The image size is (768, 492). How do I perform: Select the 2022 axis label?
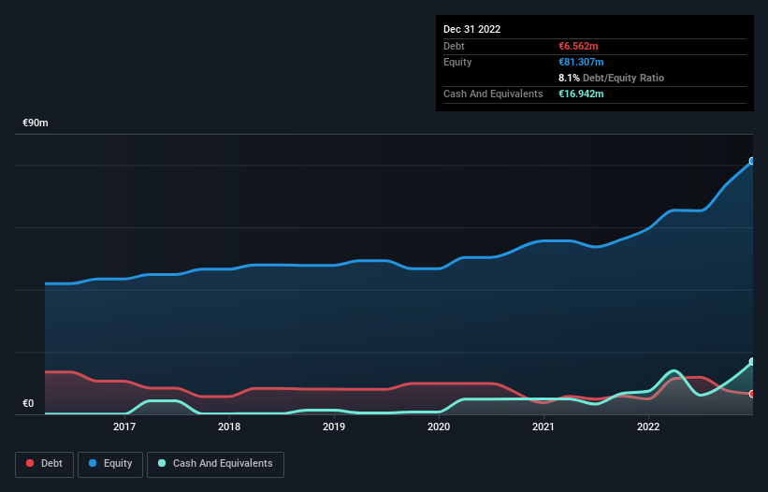pos(648,427)
